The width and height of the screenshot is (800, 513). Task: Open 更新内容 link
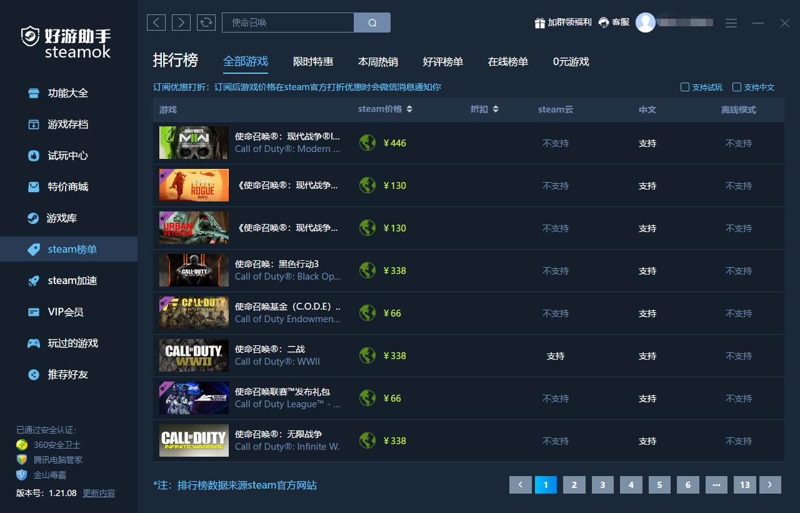click(99, 493)
